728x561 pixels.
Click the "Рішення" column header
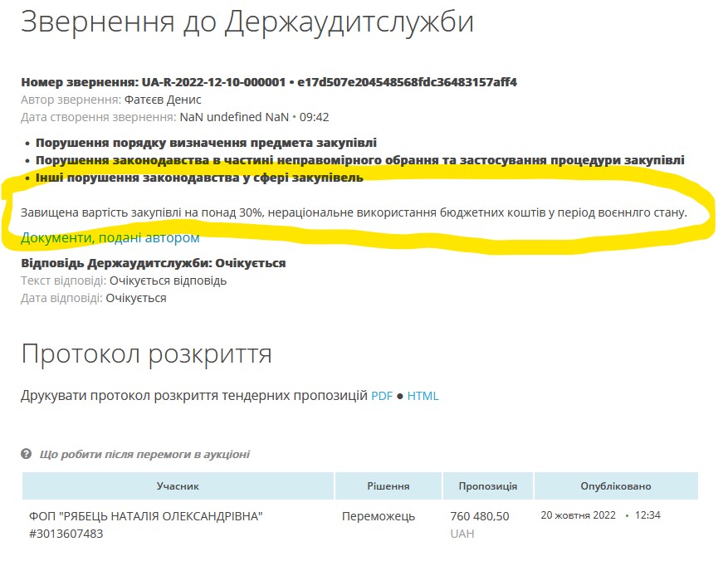pos(388,486)
